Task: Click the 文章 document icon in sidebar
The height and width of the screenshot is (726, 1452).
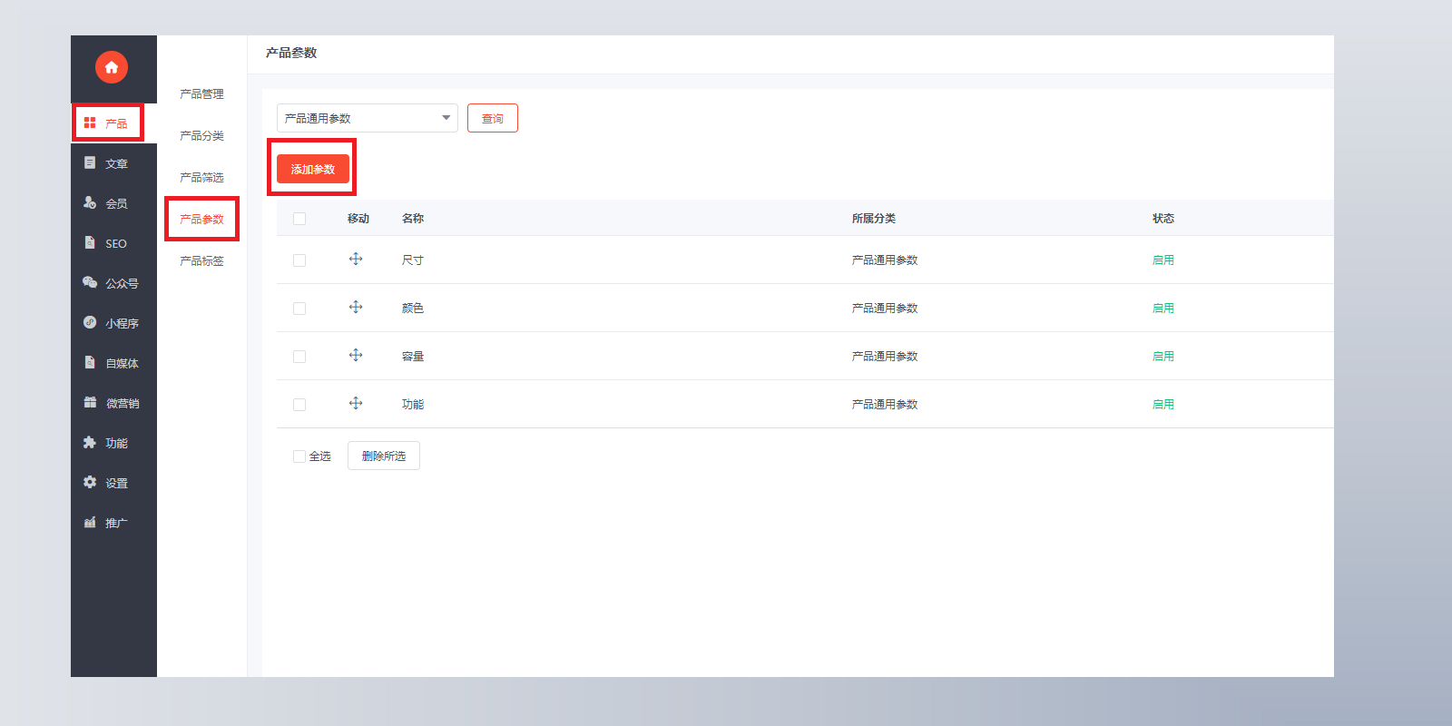Action: click(90, 162)
